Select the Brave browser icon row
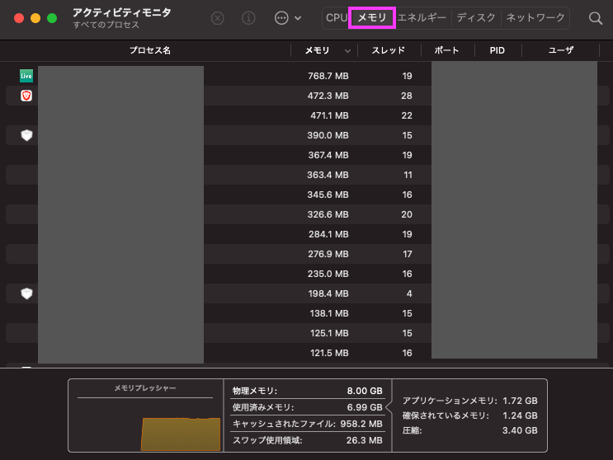This screenshot has width=613, height=460. coord(26,96)
